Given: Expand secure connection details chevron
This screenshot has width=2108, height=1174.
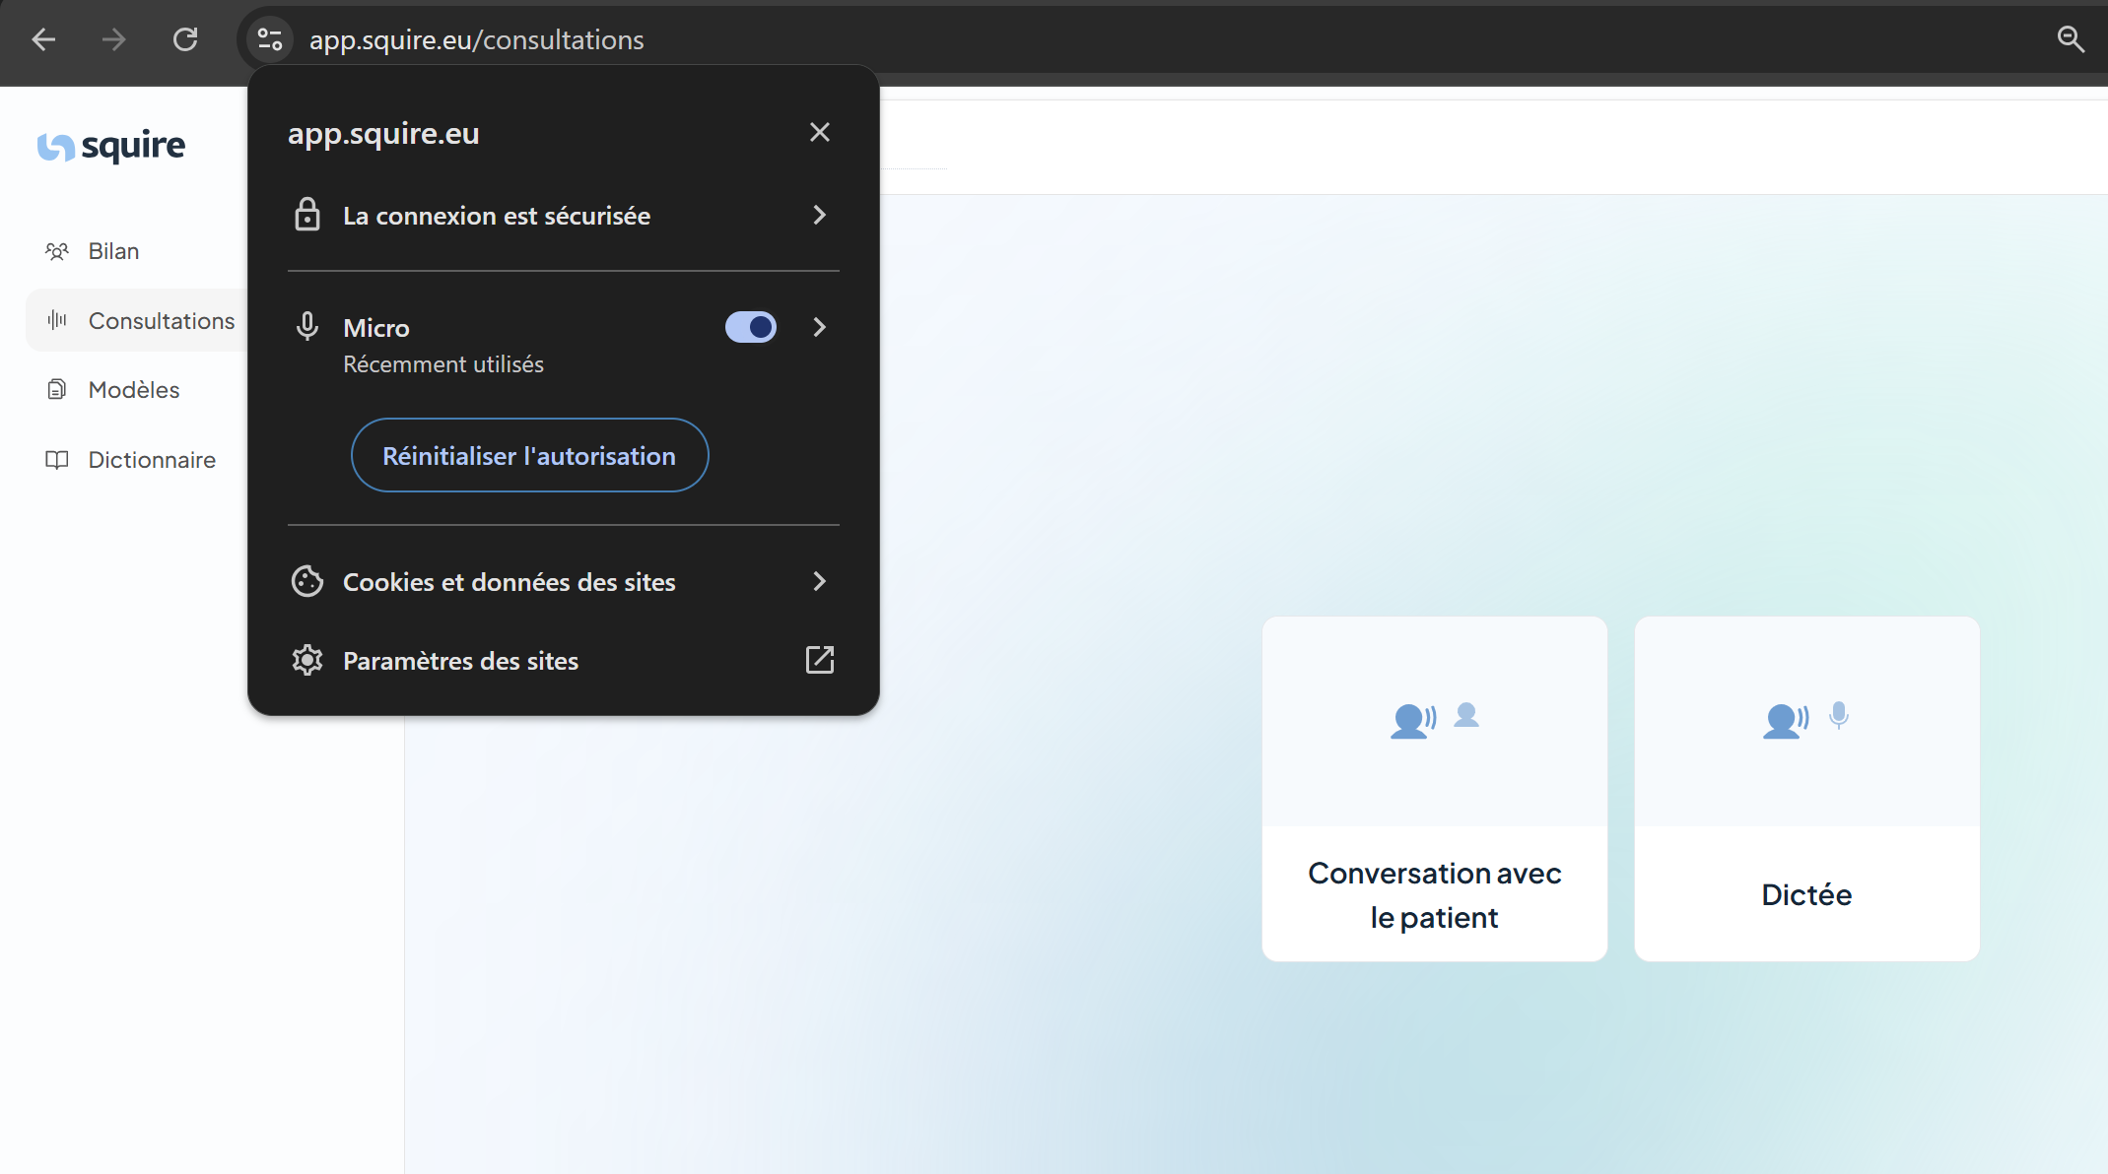Looking at the screenshot, I should coord(819,215).
